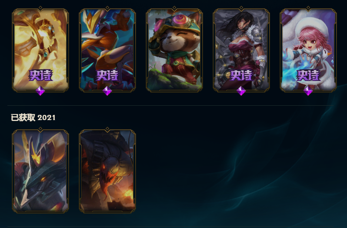Select the diamond ornament atop the golden card

click(40, 8)
